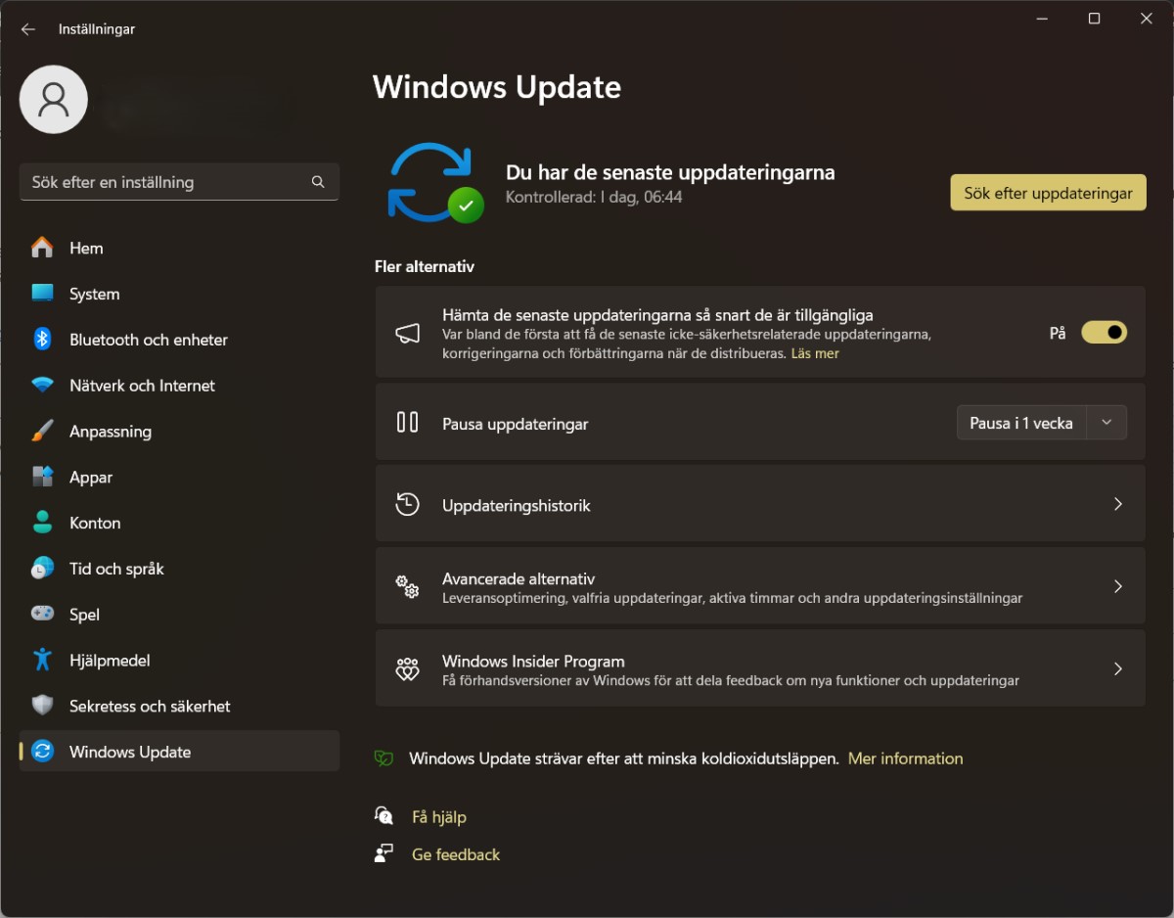
Task: Click Pausa i 1 vecka button
Action: pyautogui.click(x=1021, y=423)
